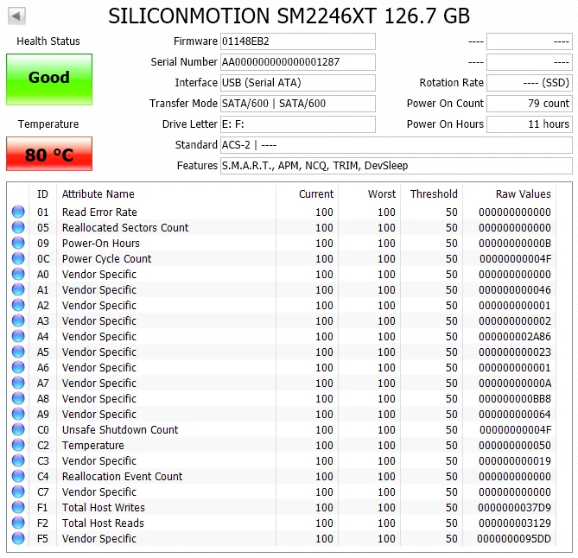Click status icon for attribute A3

(18, 320)
